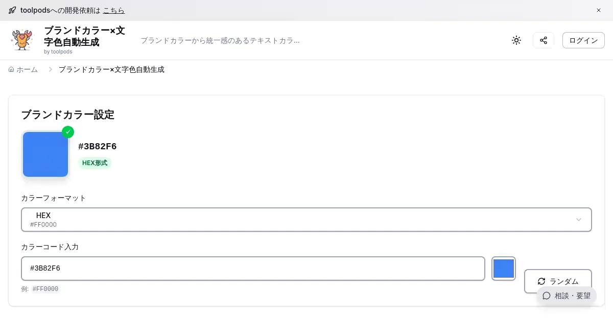Viewport: 613px width, 321px height.
Task: Open the 相談・要望 feedback chat button
Action: 567,296
